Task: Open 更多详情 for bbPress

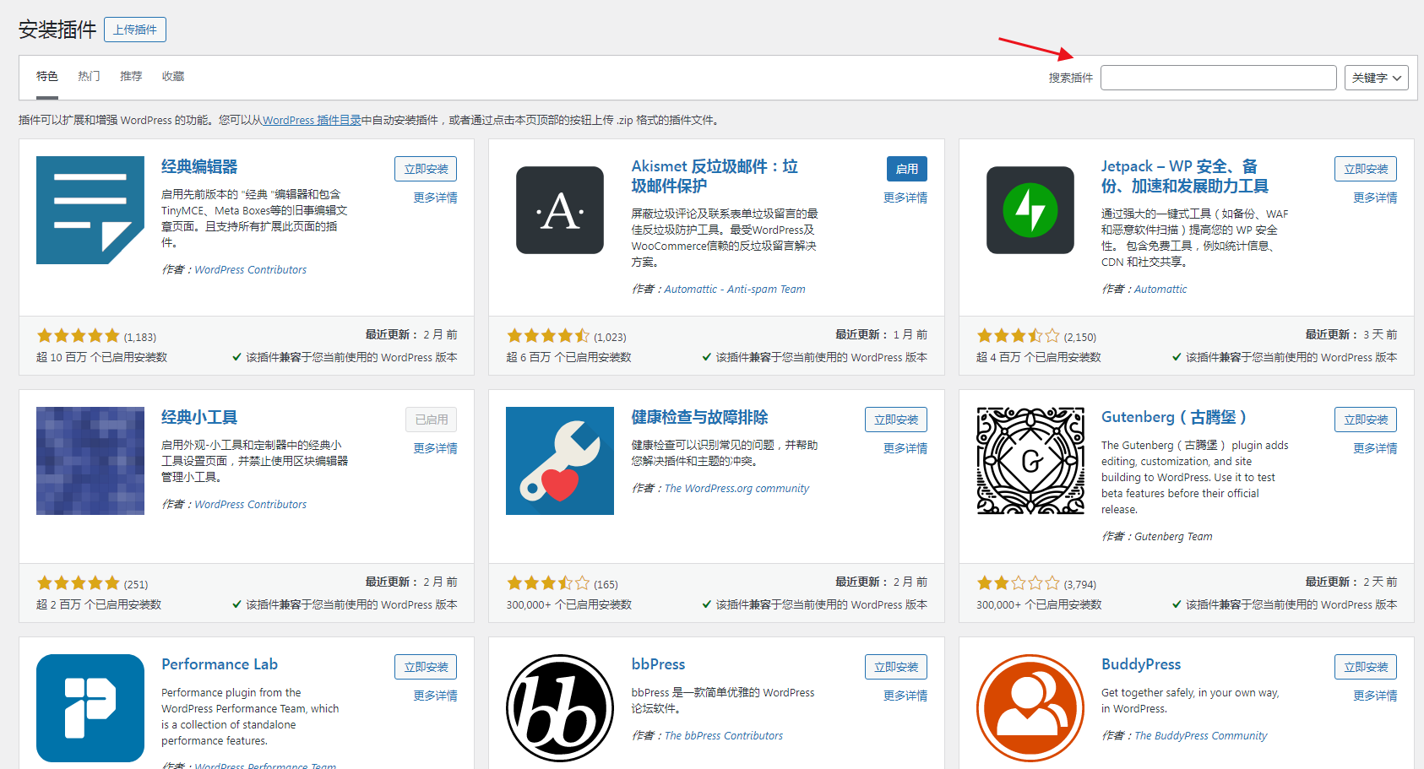Action: click(x=905, y=696)
